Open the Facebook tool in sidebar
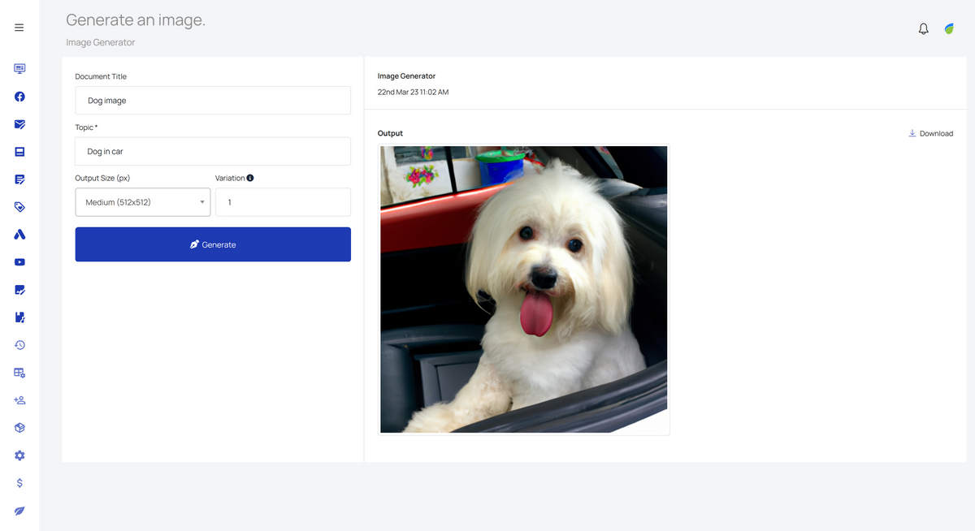The height and width of the screenshot is (531, 975). (19, 97)
